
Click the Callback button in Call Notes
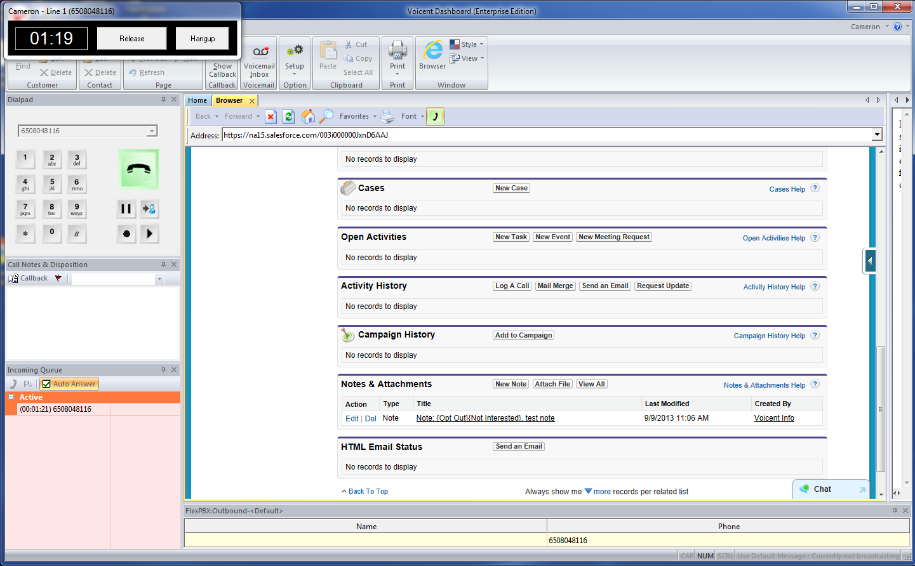(x=29, y=279)
